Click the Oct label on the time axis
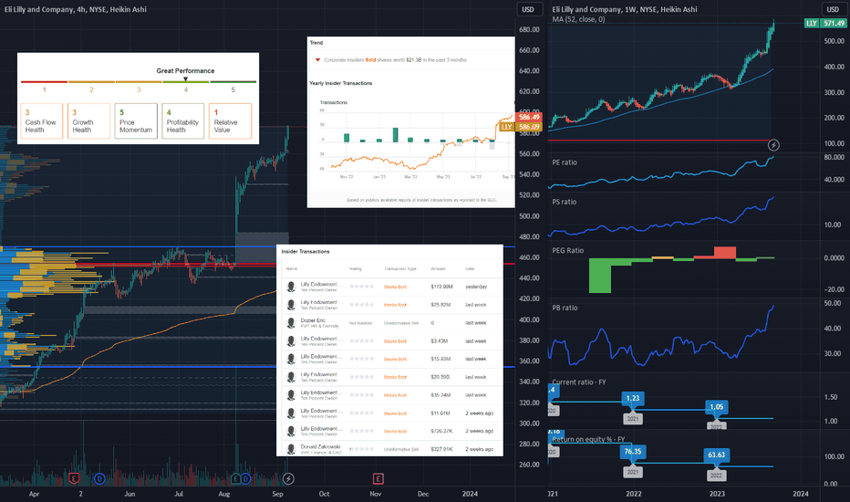This screenshot has width=850, height=502. pyautogui.click(x=324, y=494)
